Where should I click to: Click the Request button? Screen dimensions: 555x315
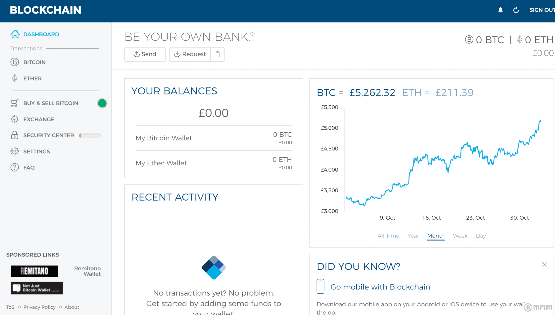(x=190, y=54)
